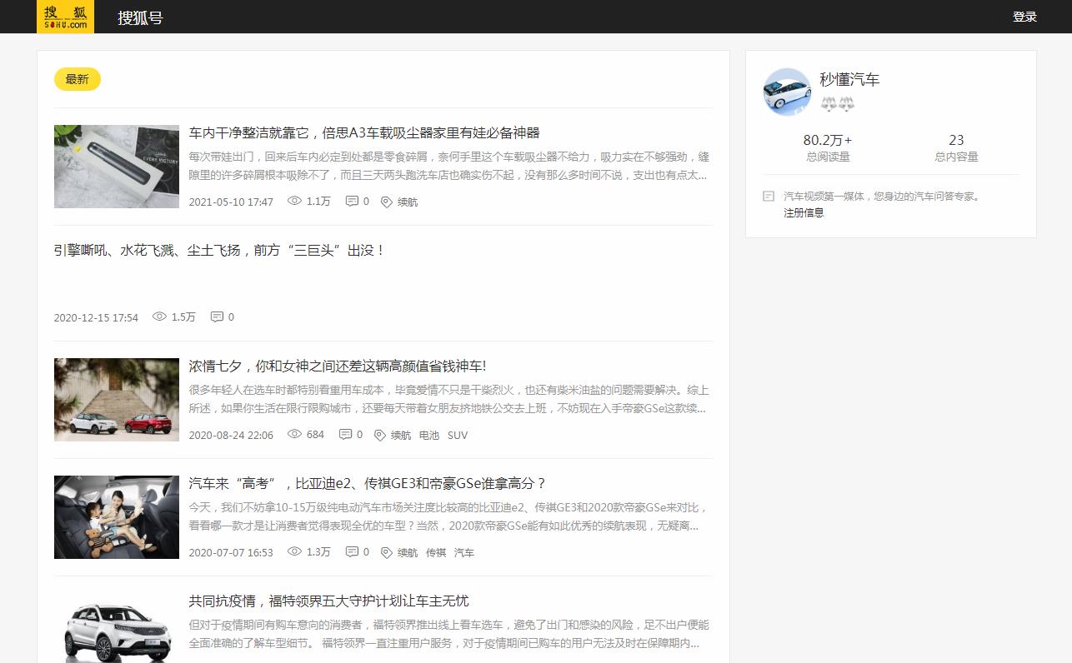The height and width of the screenshot is (663, 1072).
Task: Click view-count eye icon showing 684
Action: click(294, 434)
